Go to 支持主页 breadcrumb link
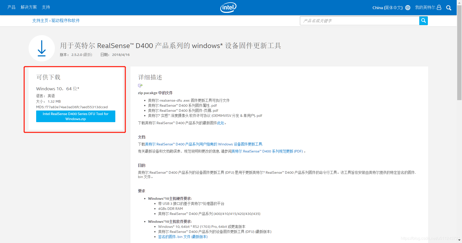Viewport: 462px width, 243px height. (x=40, y=20)
